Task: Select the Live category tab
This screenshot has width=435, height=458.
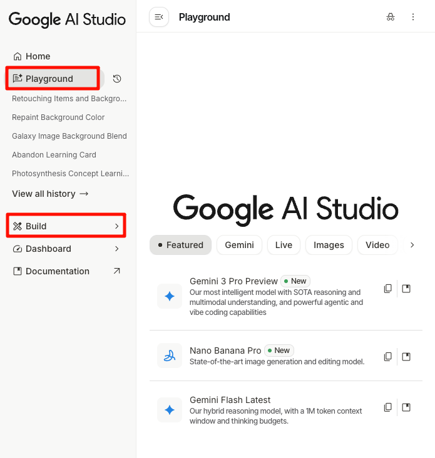Action: click(284, 245)
